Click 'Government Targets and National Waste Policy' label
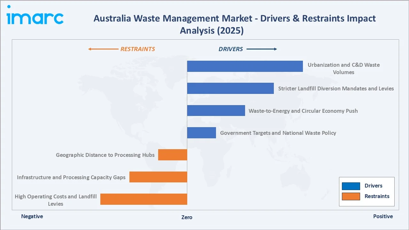This screenshot has width=409, height=230. point(278,133)
